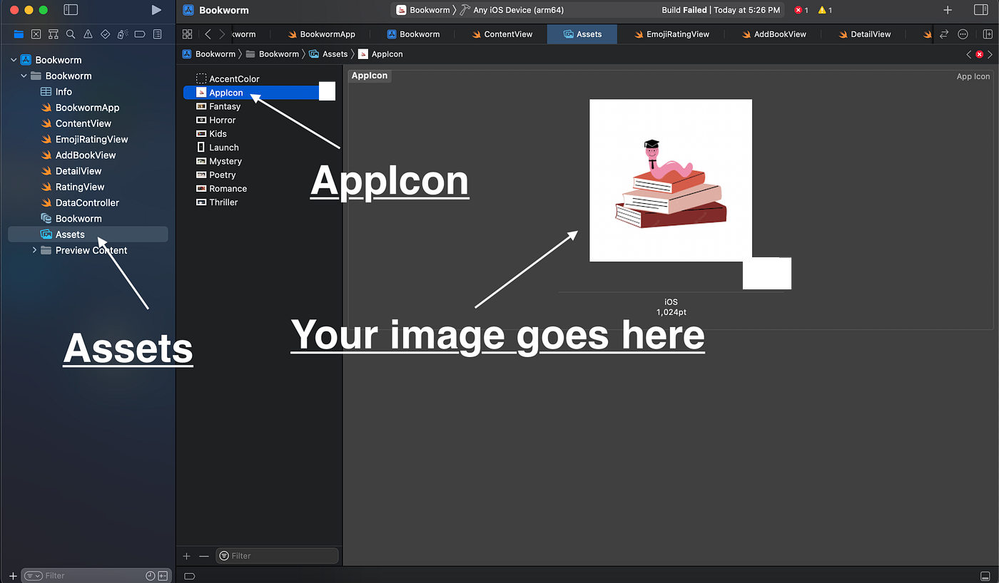Click the asset Filter field
This screenshot has width=999, height=583.
pyautogui.click(x=277, y=555)
